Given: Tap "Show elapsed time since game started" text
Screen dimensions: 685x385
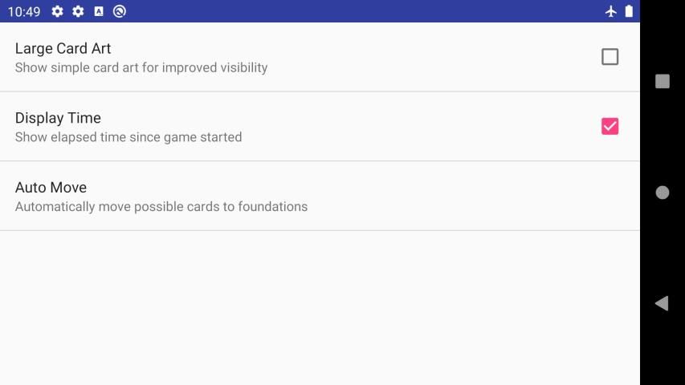Looking at the screenshot, I should click(x=128, y=137).
